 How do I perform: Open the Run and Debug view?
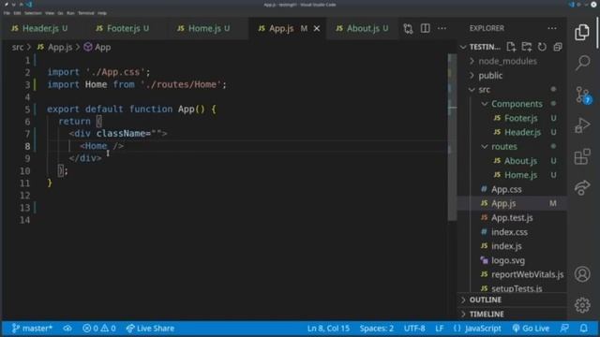[x=582, y=125]
